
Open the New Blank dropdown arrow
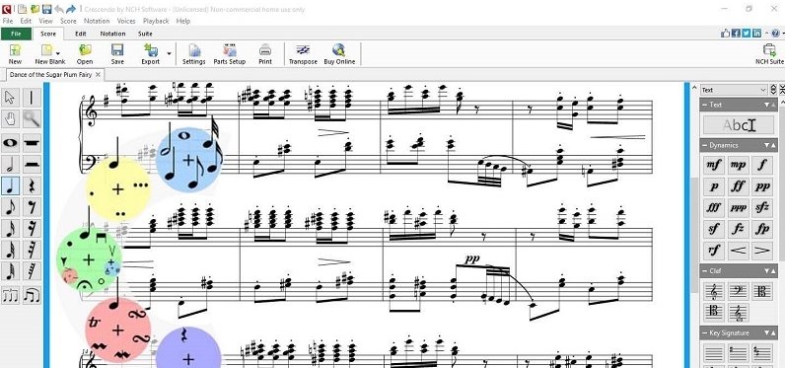point(58,53)
